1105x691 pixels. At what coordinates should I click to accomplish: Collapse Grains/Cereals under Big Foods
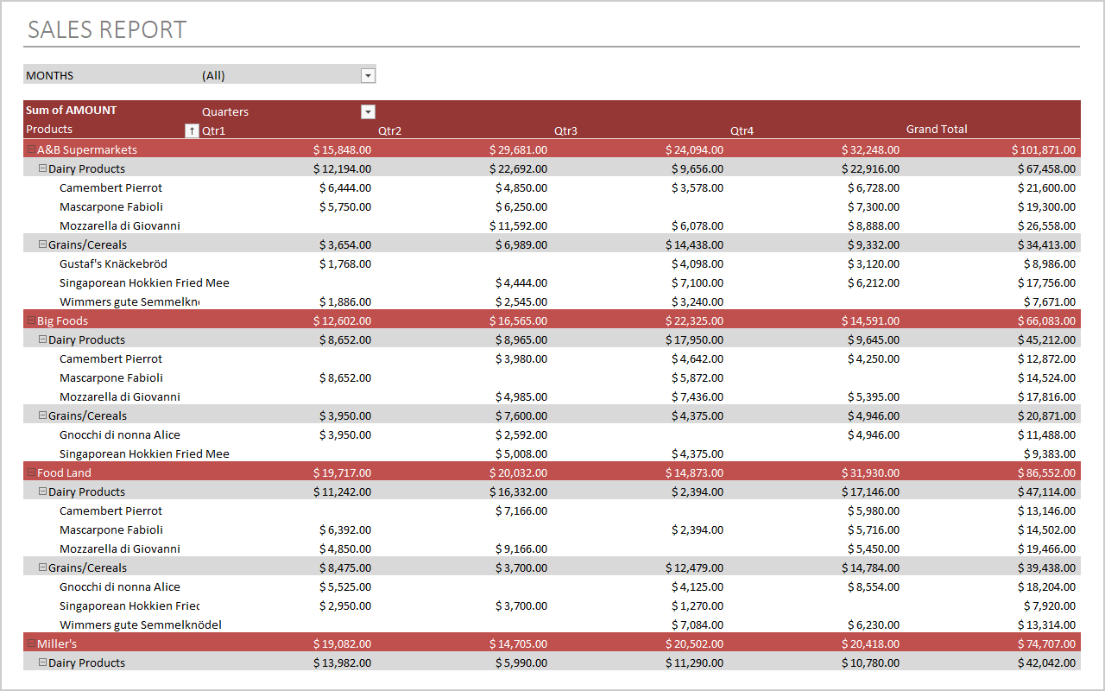pos(42,415)
